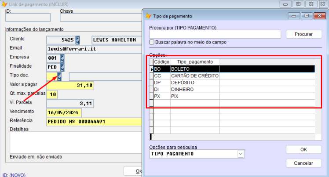Select the CARTÃO DE CRÉDITO row
The height and width of the screenshot is (177, 329).
point(234,76)
